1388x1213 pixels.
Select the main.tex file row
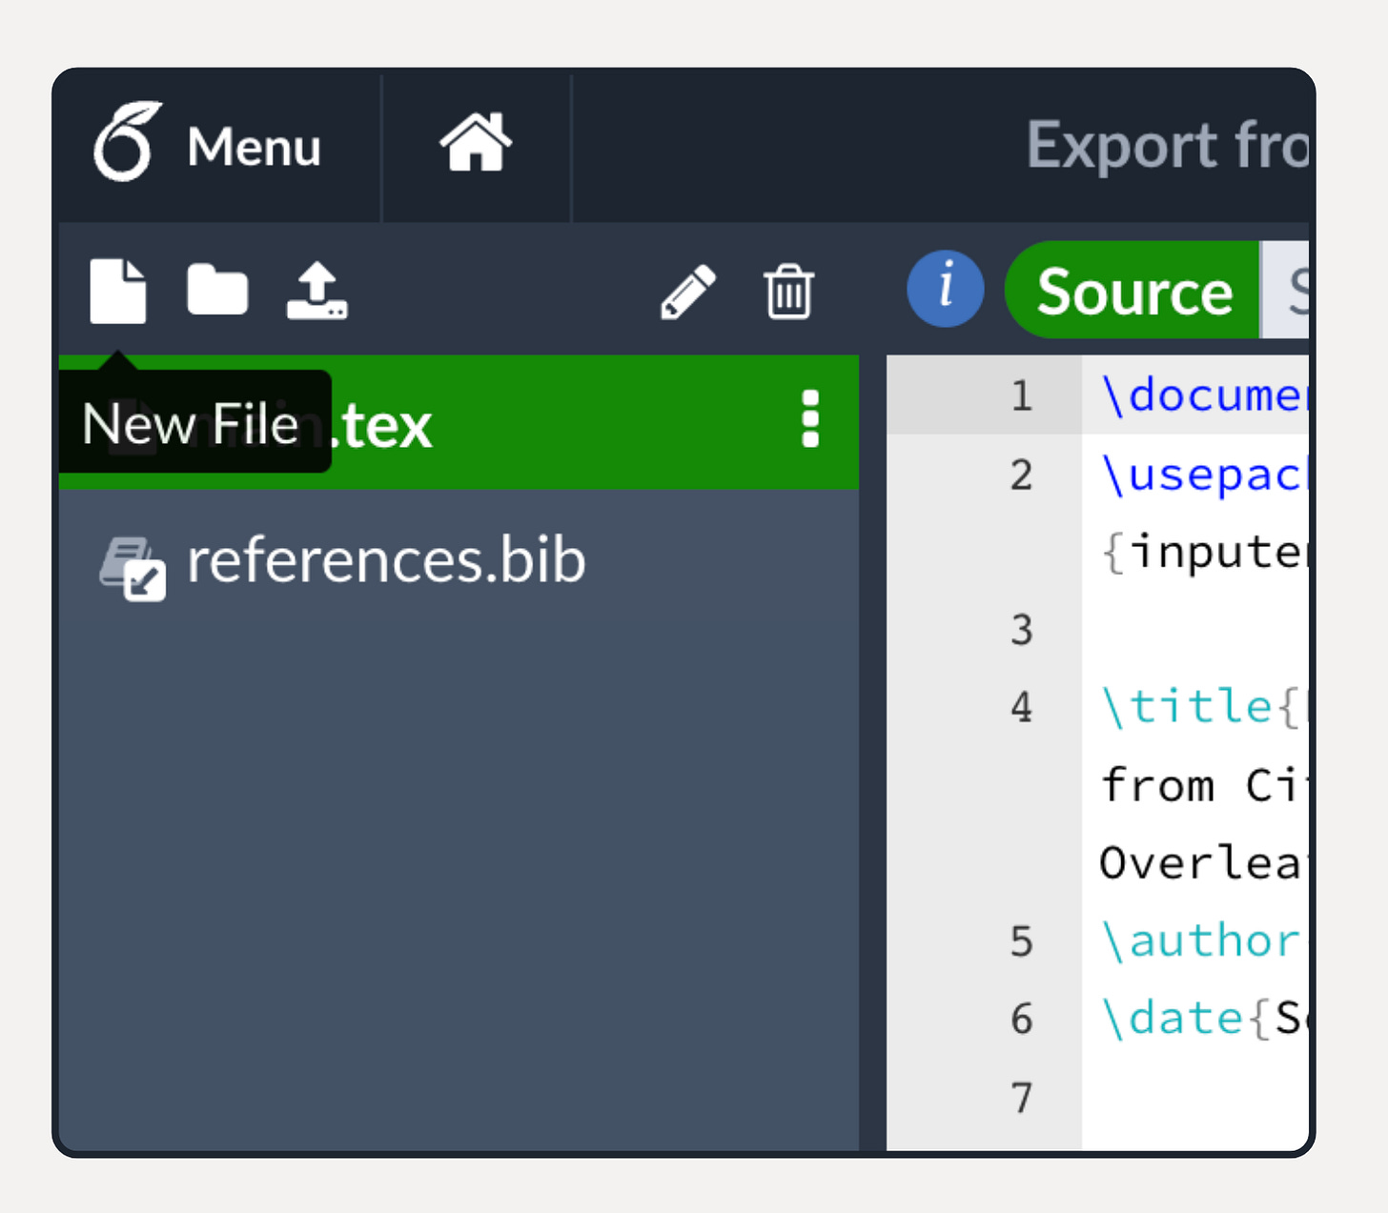459,422
